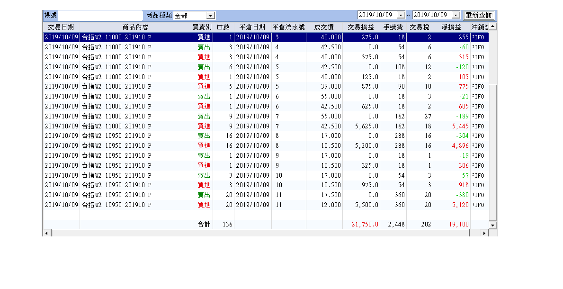The height and width of the screenshot is (289, 563).
Task: Click the 口數 column header
Action: [x=223, y=27]
